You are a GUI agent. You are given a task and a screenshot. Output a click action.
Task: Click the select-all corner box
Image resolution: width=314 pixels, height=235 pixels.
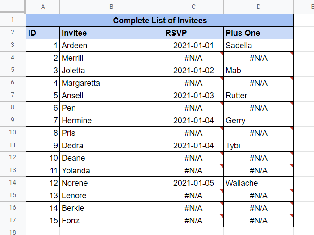pos(13,7)
